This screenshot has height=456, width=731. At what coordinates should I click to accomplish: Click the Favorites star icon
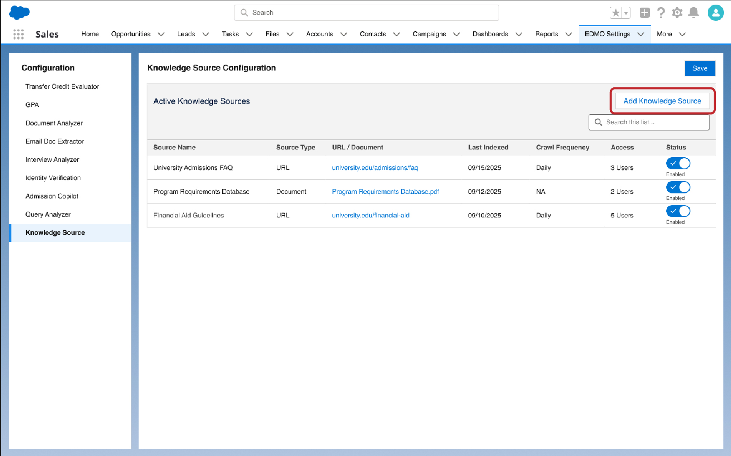tap(616, 13)
